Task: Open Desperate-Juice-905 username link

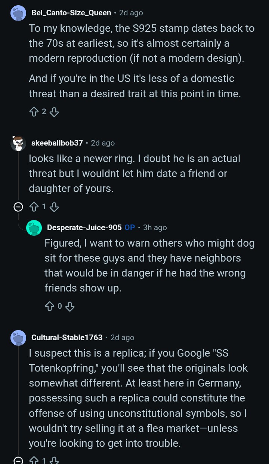Action: 84,228
